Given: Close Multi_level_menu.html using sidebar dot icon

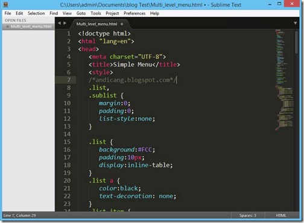Looking at the screenshot, I should click(7, 26).
